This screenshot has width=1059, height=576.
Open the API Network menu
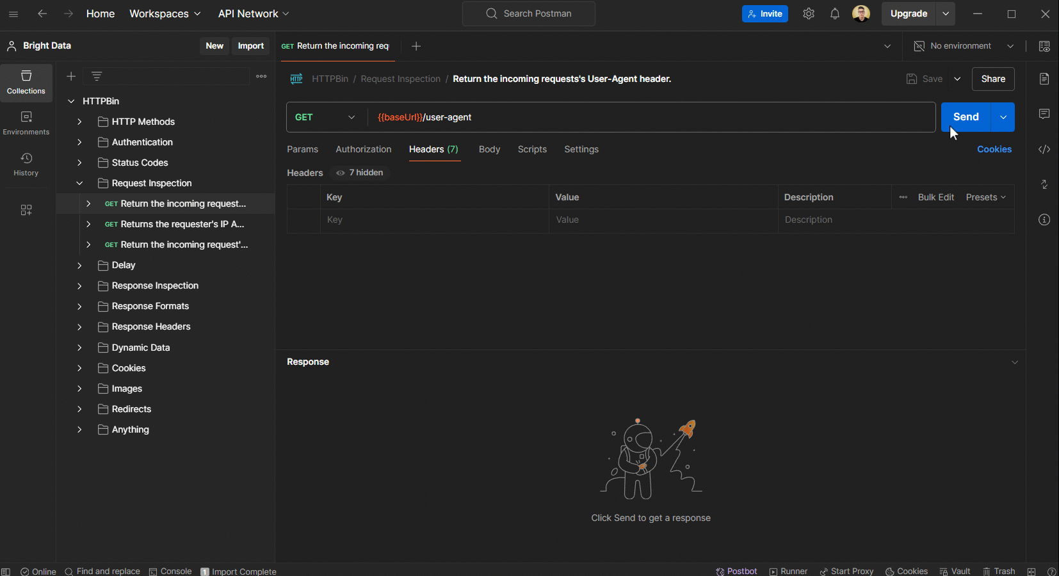click(x=252, y=13)
